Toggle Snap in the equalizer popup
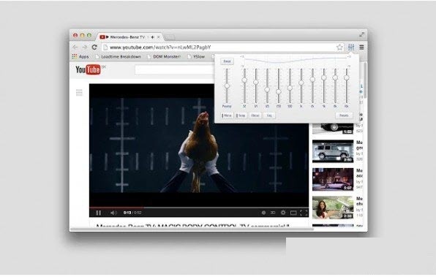The width and height of the screenshot is (436, 277). (241, 115)
